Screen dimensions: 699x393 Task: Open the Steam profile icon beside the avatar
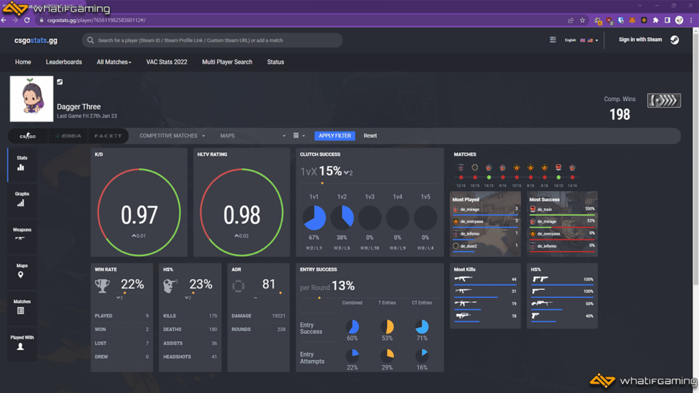tap(60, 82)
